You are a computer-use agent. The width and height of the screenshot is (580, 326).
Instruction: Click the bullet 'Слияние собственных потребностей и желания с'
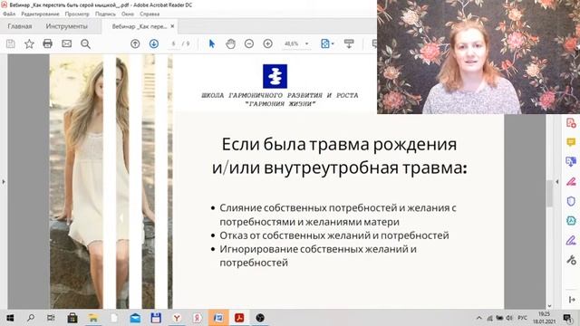338,208
